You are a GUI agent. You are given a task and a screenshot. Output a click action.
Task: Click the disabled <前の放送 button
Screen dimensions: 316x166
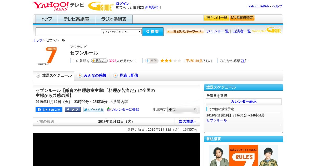(x=45, y=121)
